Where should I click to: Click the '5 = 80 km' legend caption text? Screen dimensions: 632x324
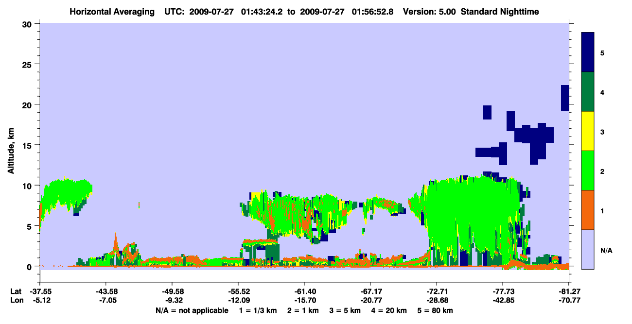tap(435, 310)
